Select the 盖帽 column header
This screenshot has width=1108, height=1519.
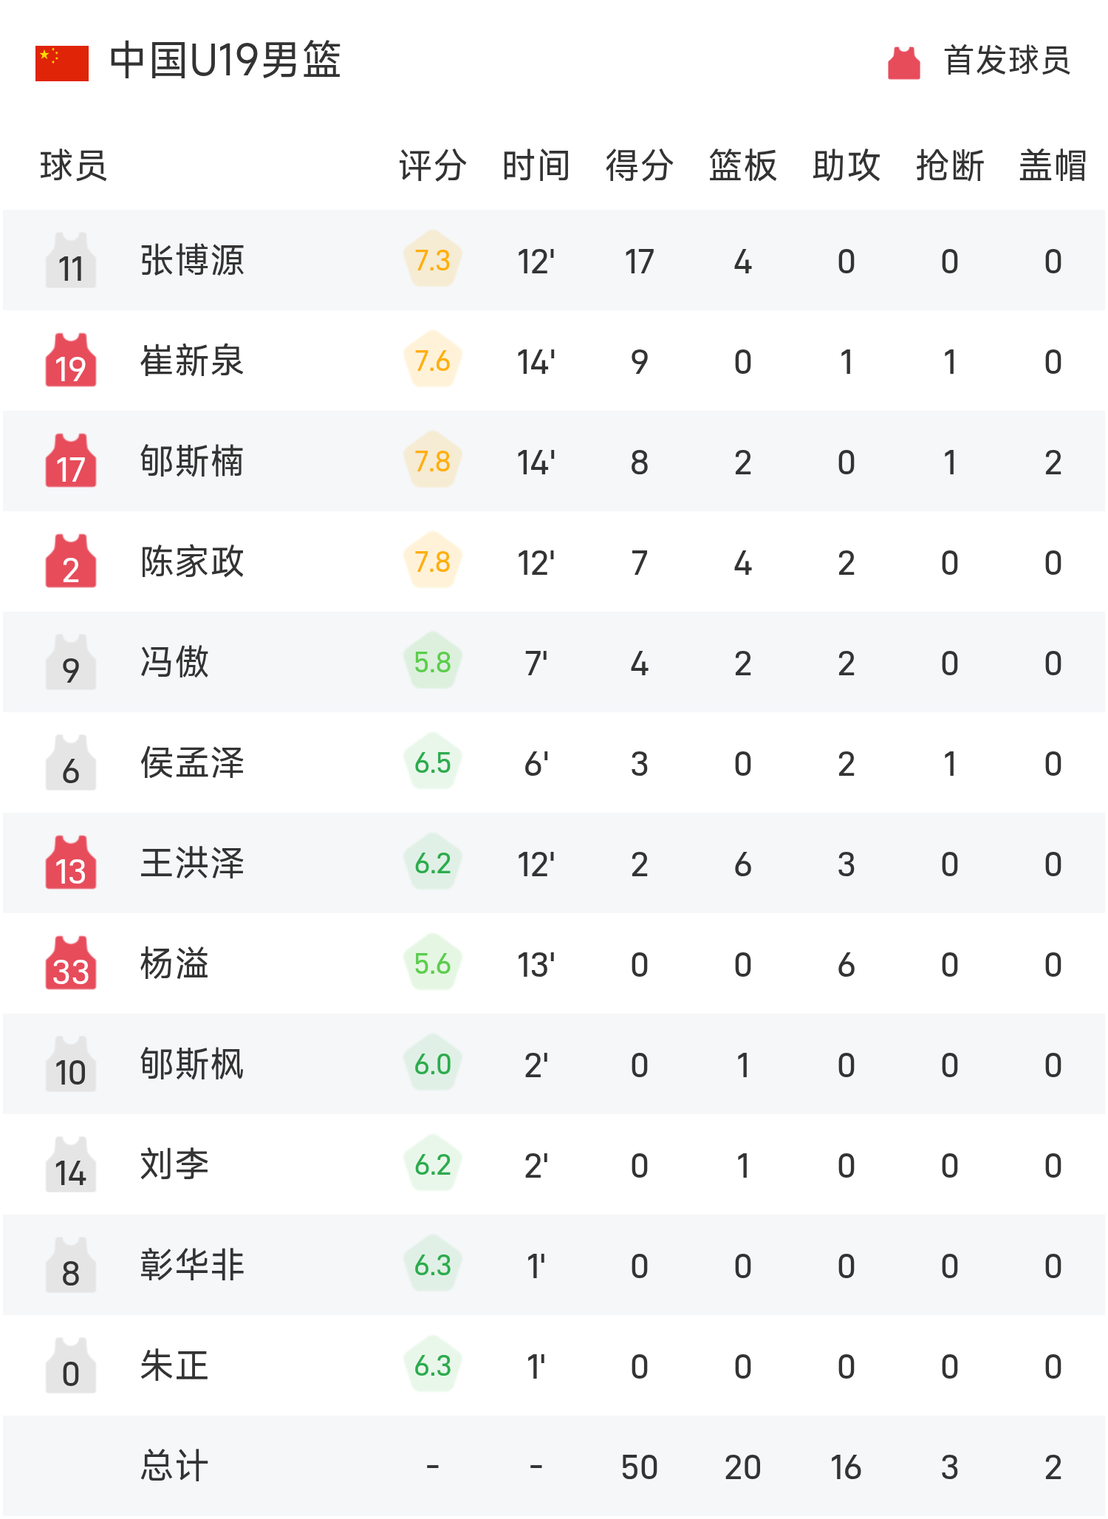click(1053, 165)
